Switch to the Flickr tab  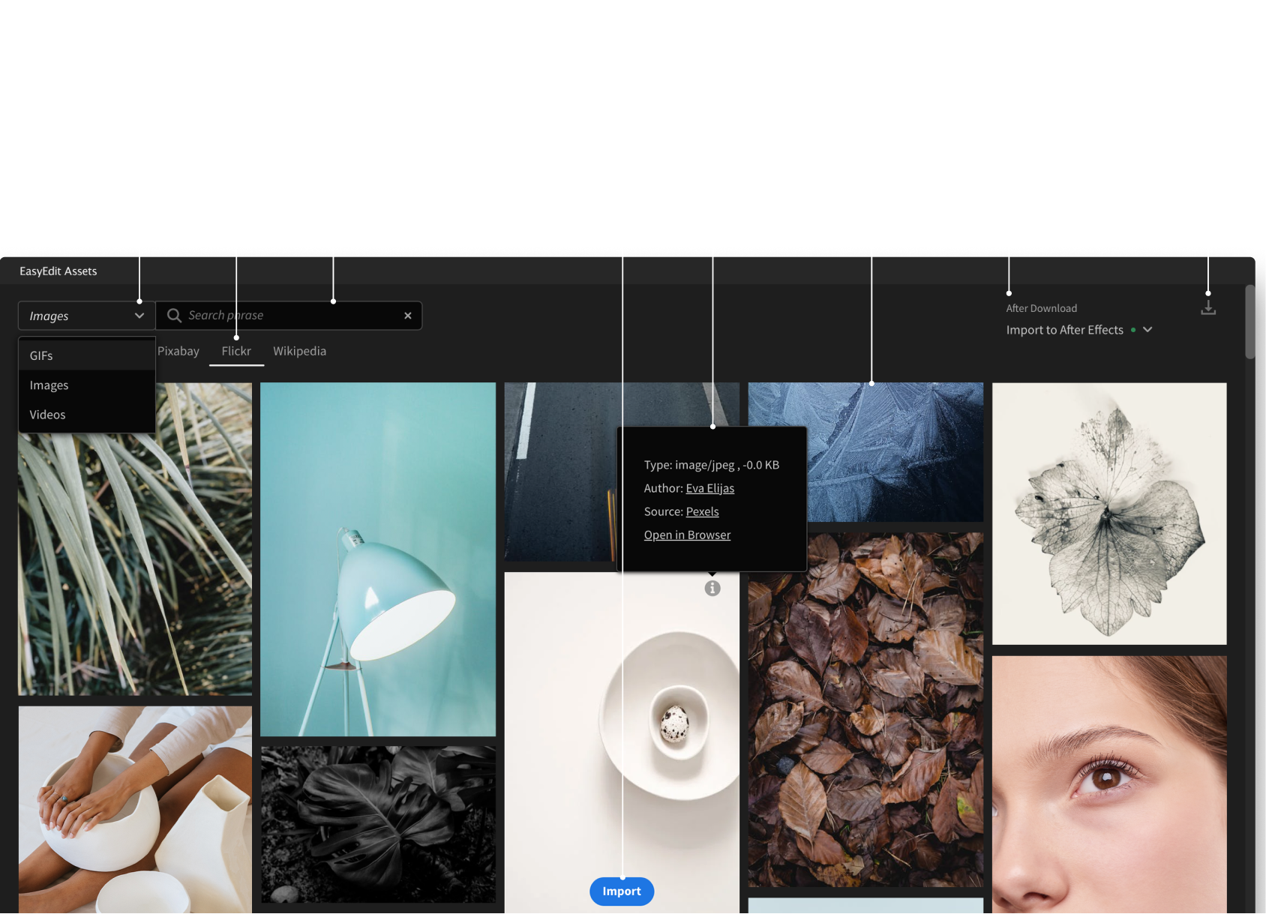[236, 351]
